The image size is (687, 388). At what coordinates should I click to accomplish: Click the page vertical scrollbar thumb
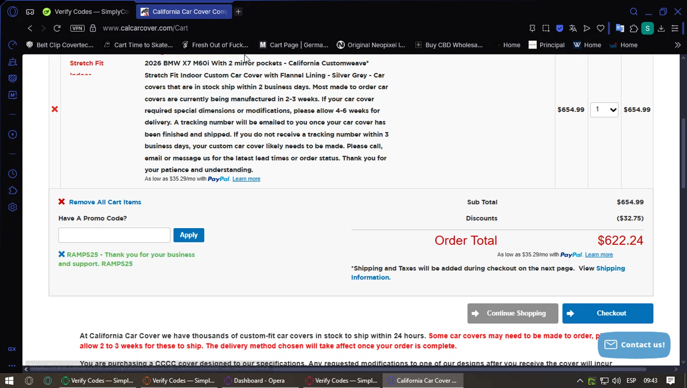pyautogui.click(x=683, y=153)
